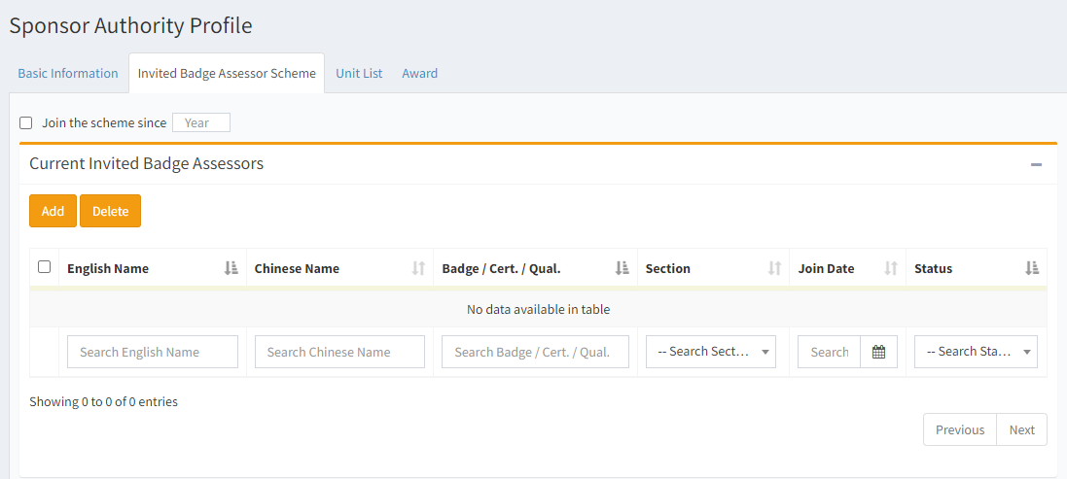Check the select-all checkbox in table header
The height and width of the screenshot is (479, 1067).
pos(44,267)
